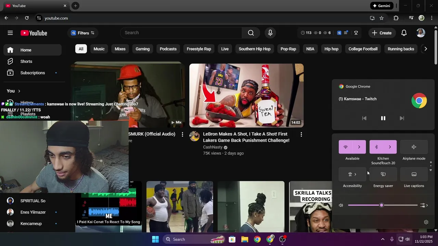438x246 pixels.
Task: Open Chrome profile avatar in toolbar
Action: point(421,18)
